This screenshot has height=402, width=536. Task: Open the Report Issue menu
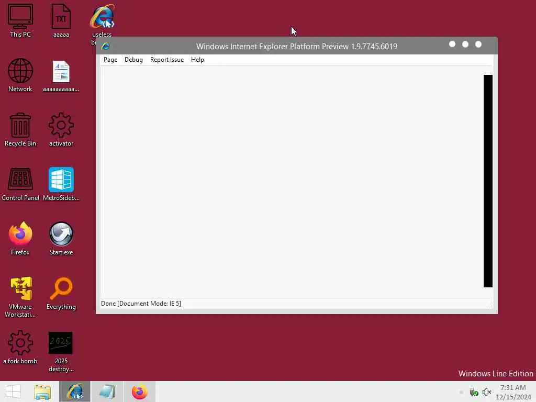(167, 60)
